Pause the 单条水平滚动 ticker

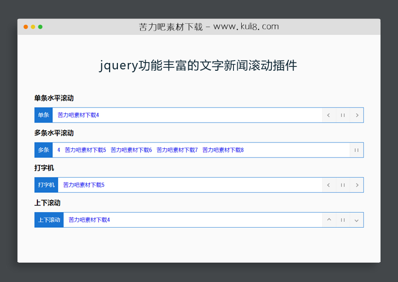tap(343, 115)
